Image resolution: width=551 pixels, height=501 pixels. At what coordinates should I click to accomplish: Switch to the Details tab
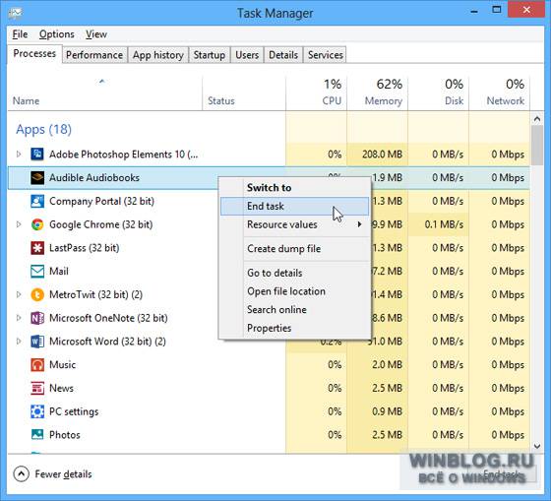coord(283,55)
